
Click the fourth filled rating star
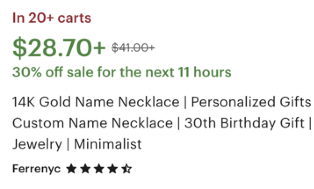112,168
